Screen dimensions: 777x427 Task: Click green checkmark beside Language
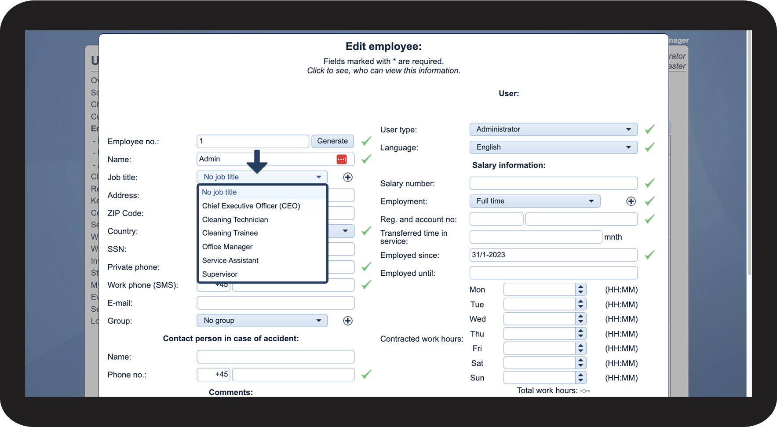tap(649, 147)
